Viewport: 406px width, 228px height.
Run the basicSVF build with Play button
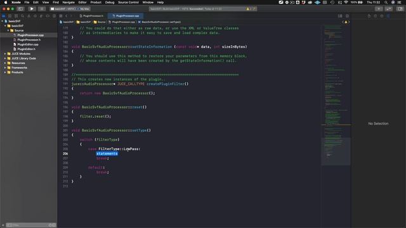click(x=32, y=9)
